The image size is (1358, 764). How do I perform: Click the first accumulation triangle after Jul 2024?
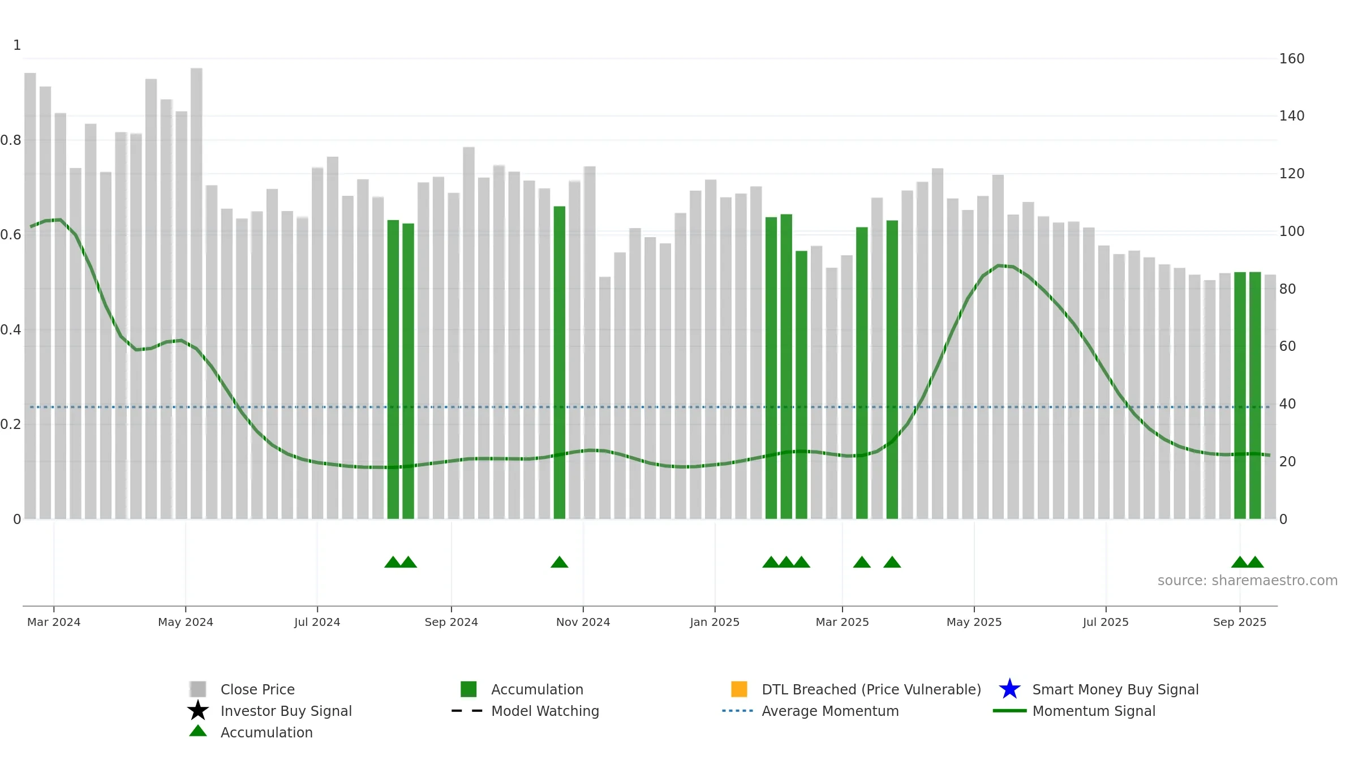(x=393, y=562)
